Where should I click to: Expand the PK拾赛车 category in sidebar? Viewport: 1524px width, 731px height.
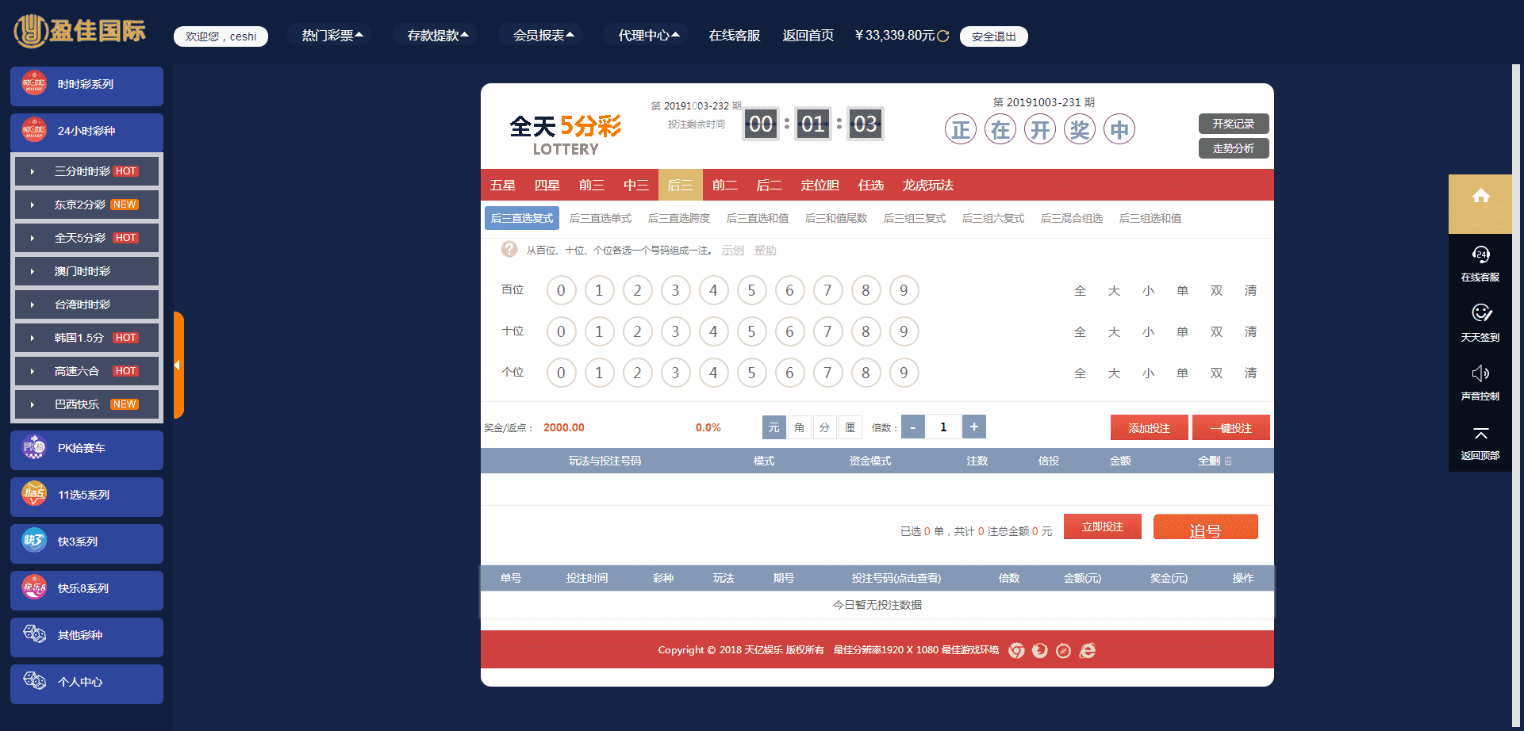click(x=86, y=449)
